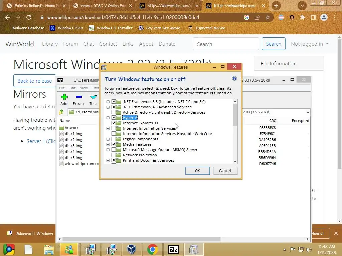Screen dimensions: 342x256
Task: Click Back to release button
Action: (35, 81)
